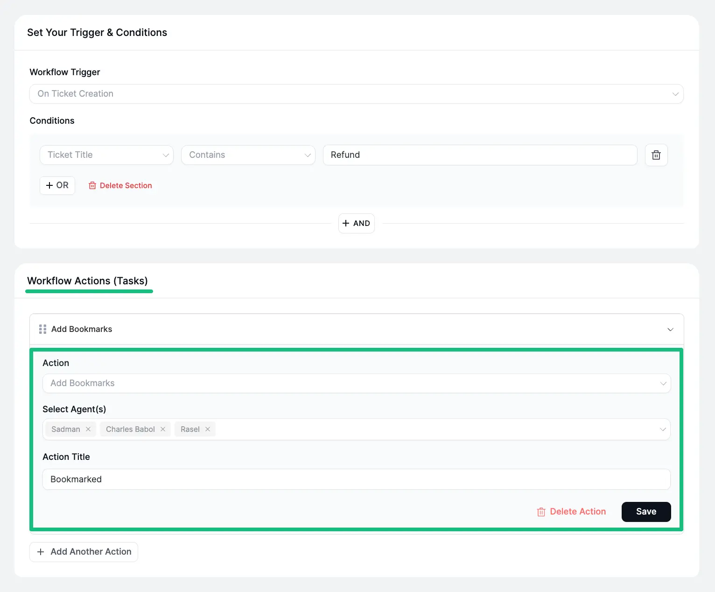Click the trash icon beside Delete Section
Viewport: 715px width, 592px height.
tap(92, 185)
